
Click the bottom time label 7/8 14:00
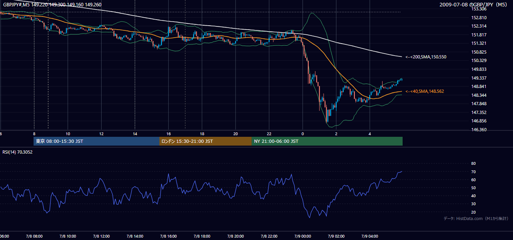point(135,236)
